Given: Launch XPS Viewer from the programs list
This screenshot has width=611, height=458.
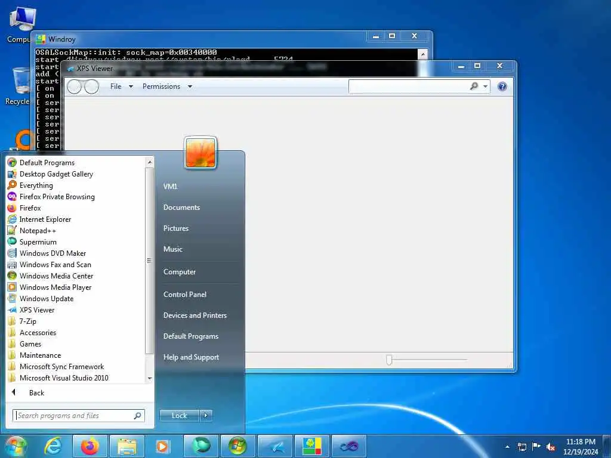Looking at the screenshot, I should click(x=31, y=310).
